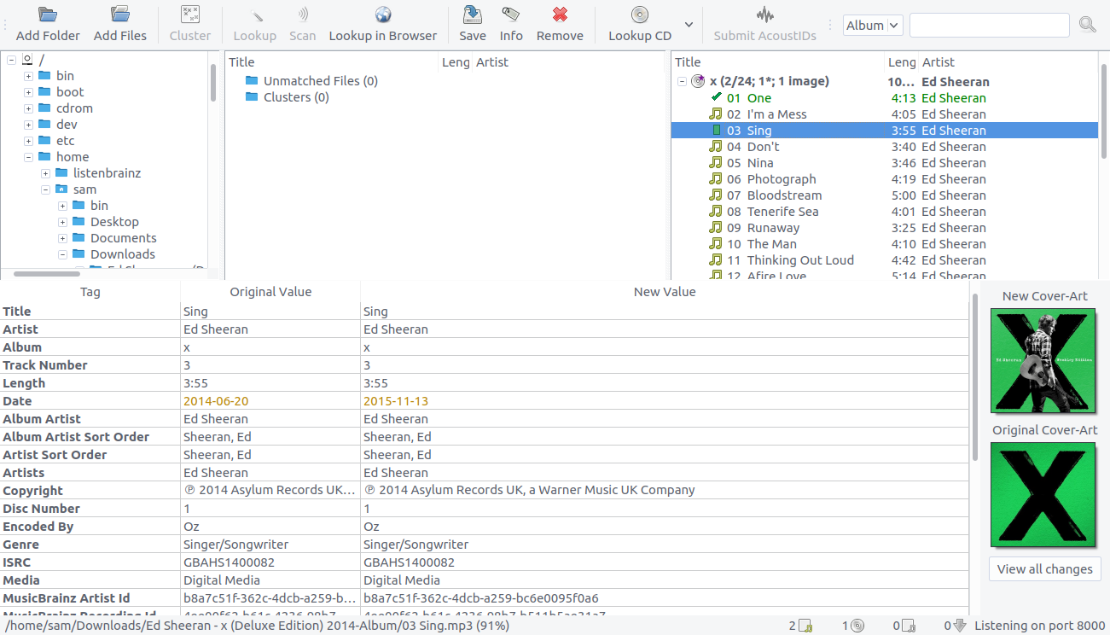Focus the search text field
This screenshot has height=635, width=1110.
coord(989,26)
